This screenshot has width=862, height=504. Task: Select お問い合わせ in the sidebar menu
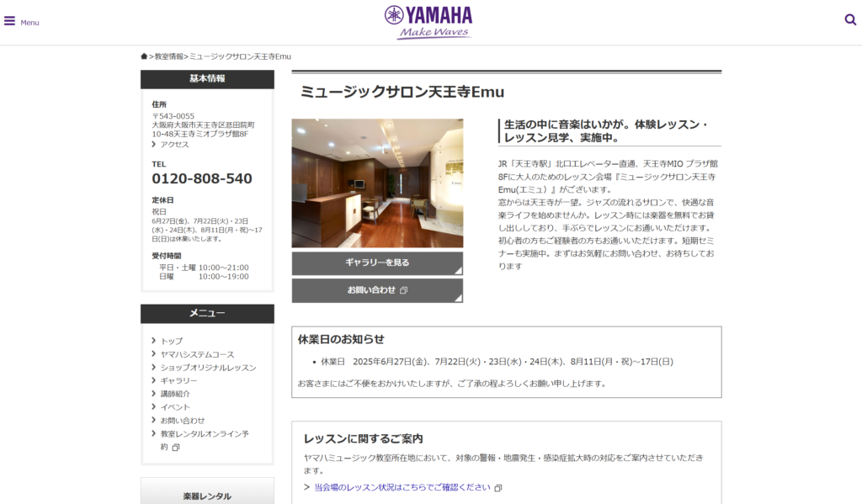[183, 421]
